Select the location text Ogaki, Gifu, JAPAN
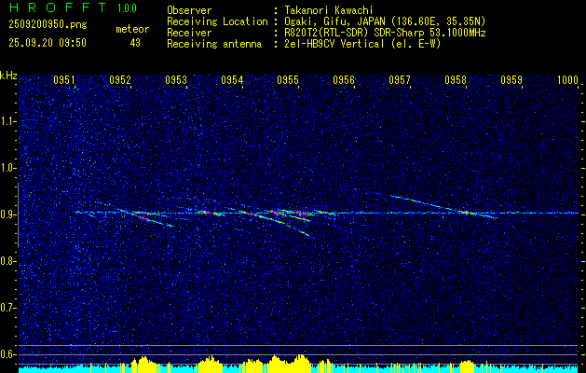586x373 pixels. coord(334,21)
